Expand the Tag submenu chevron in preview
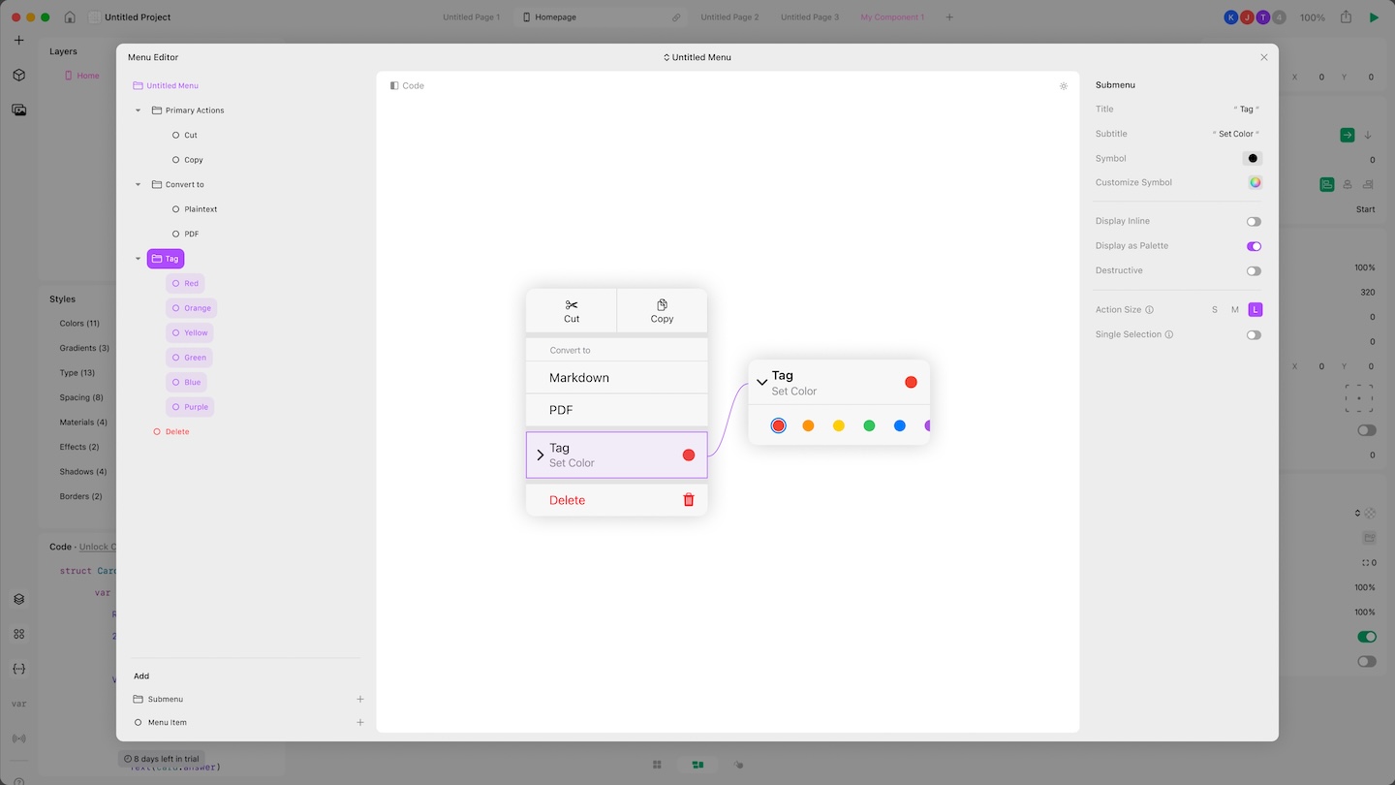The image size is (1395, 785). point(541,455)
